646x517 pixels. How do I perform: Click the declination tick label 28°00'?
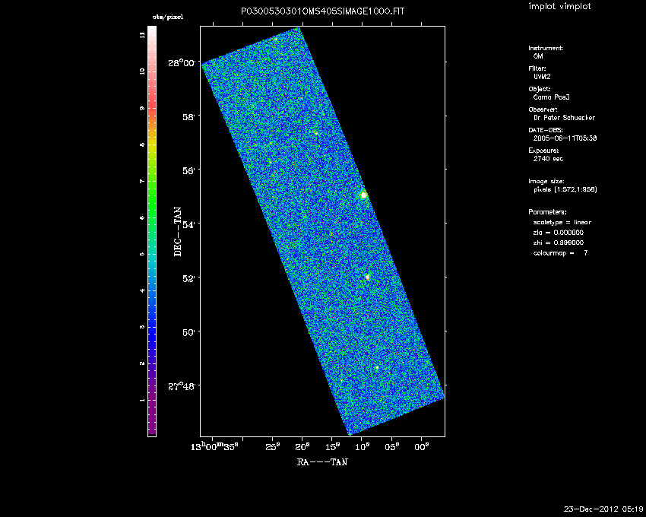tap(182, 63)
